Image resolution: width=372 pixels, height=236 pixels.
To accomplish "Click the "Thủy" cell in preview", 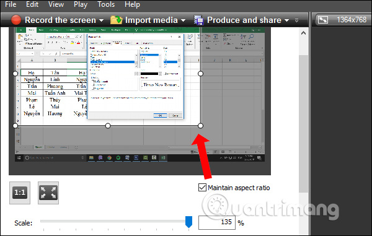I will point(55,100).
